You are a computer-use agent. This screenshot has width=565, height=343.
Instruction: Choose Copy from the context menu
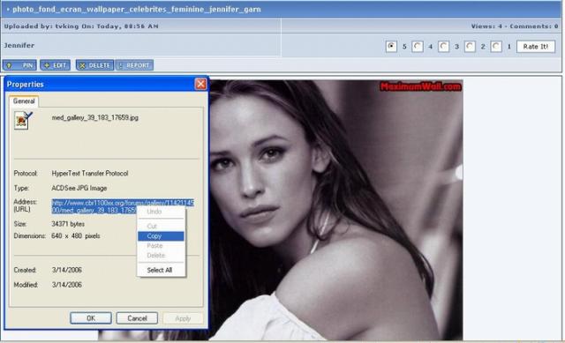point(161,236)
